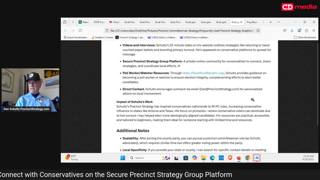
Task: Open Task View from the taskbar
Action: pyautogui.click(x=176, y=158)
